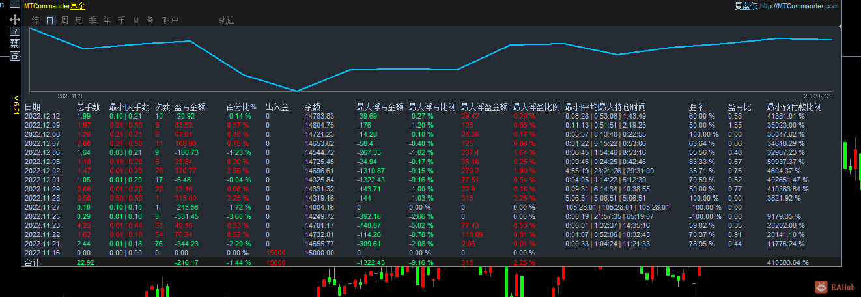Click balance value 15000.00
Image resolution: width=861 pixels, height=297 pixels.
pos(318,253)
